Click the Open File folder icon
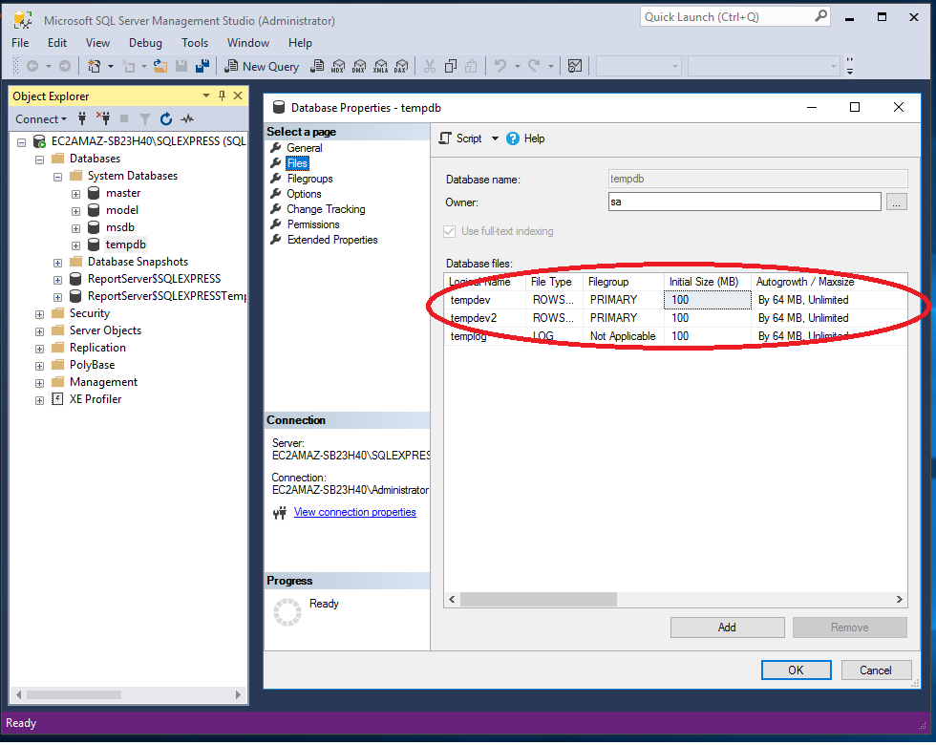Viewport: 936px width, 745px height. point(160,66)
